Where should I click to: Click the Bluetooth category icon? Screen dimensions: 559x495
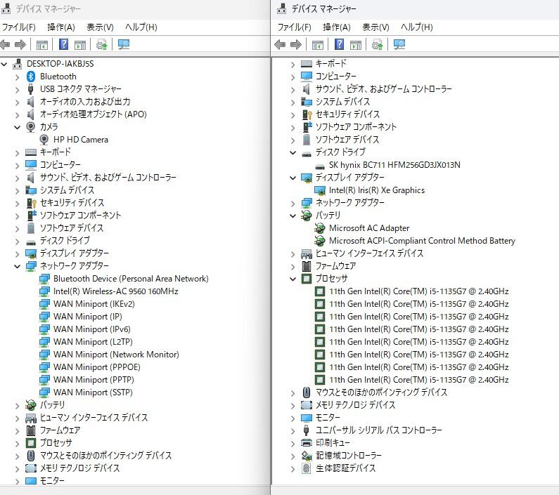click(31, 77)
